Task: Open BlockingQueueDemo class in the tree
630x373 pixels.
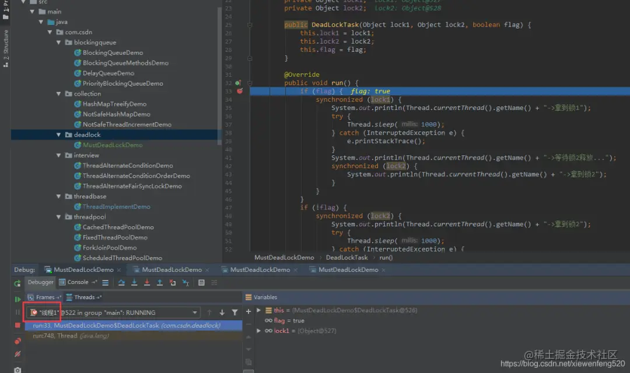Action: pyautogui.click(x=113, y=52)
